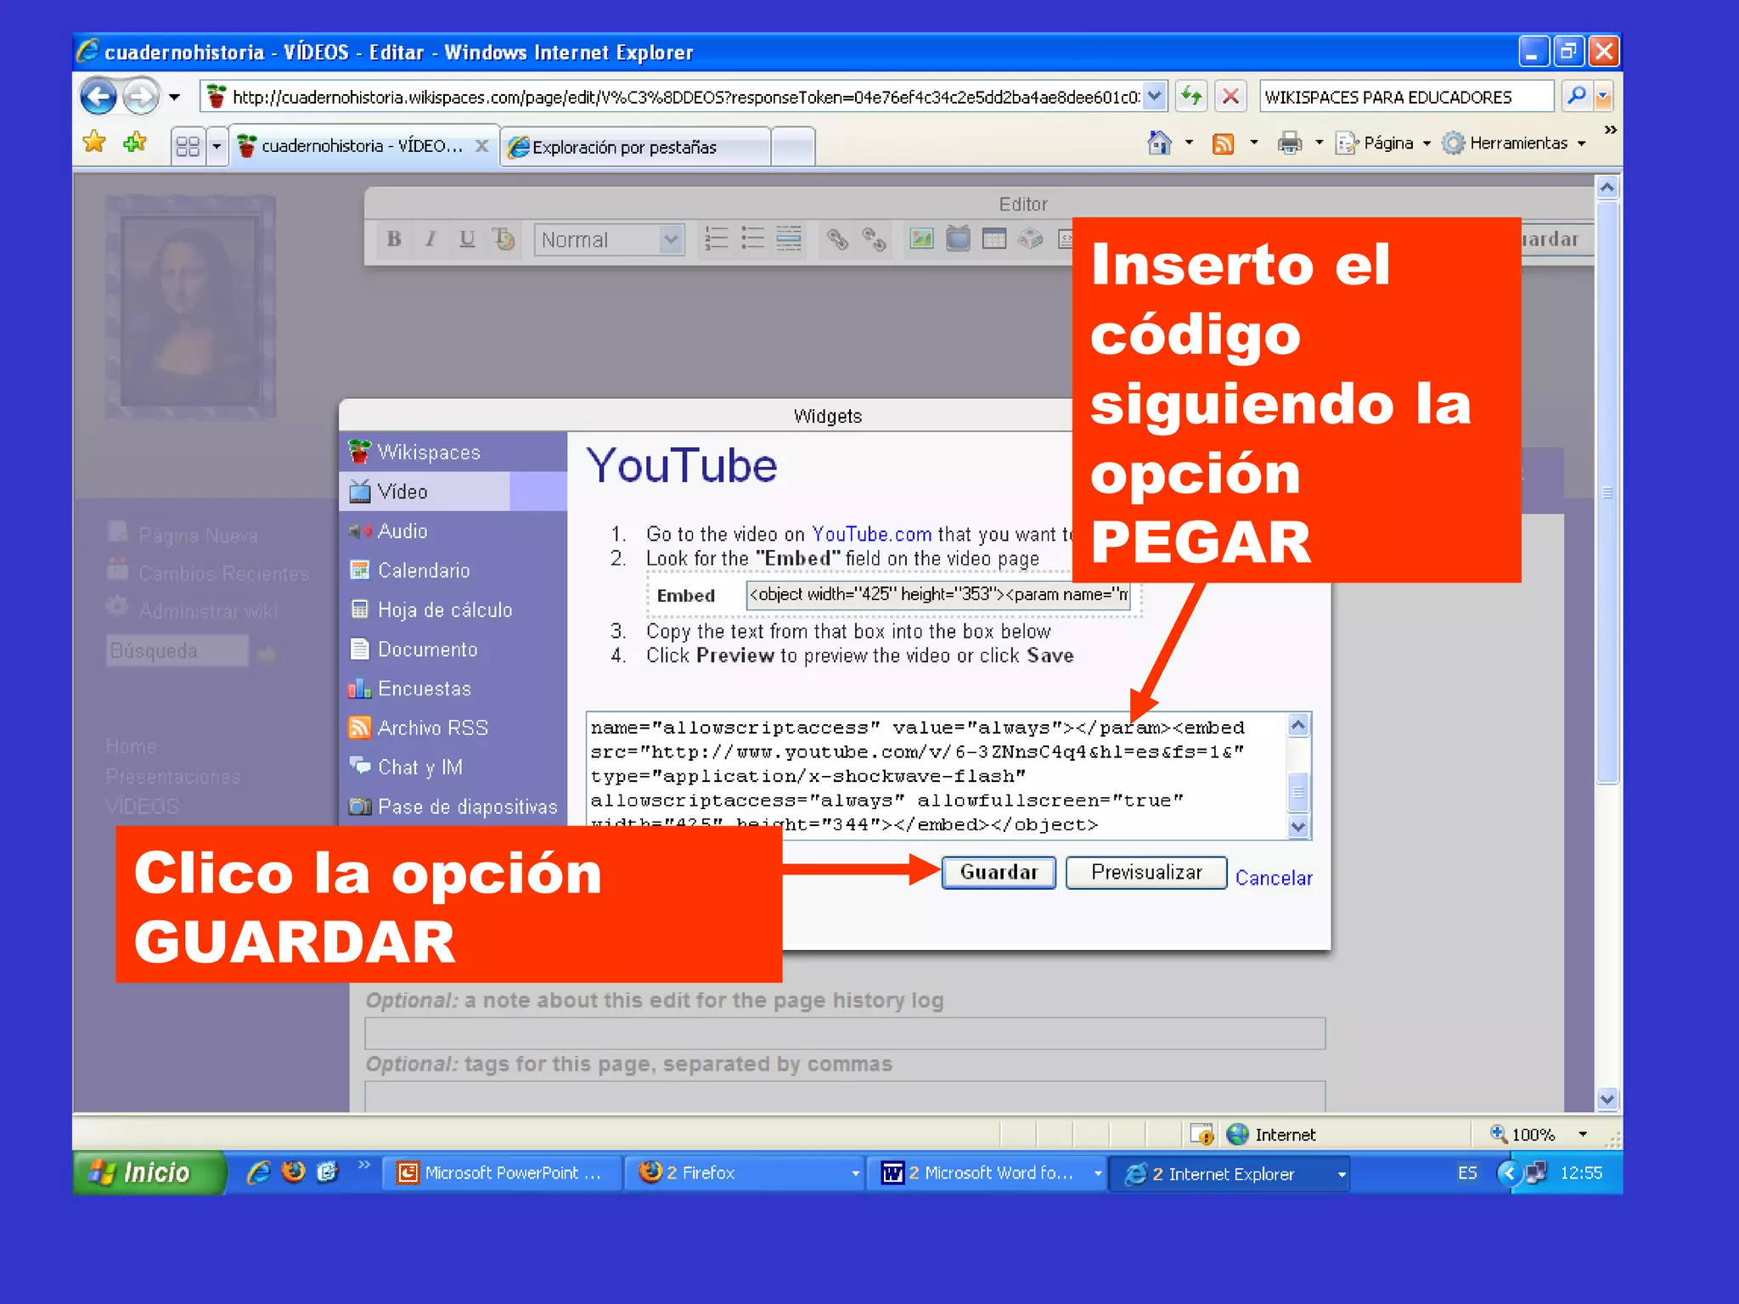
Task: Click the page scrollbar down arrow
Action: [1607, 1099]
